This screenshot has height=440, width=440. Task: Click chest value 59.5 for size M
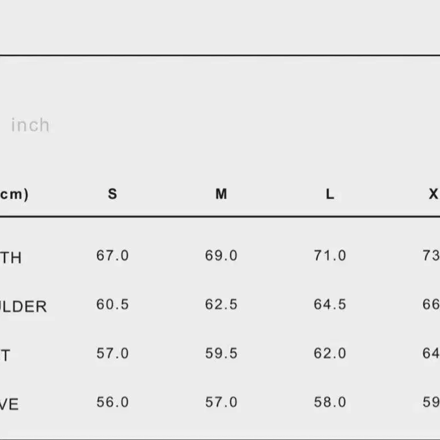[221, 353]
